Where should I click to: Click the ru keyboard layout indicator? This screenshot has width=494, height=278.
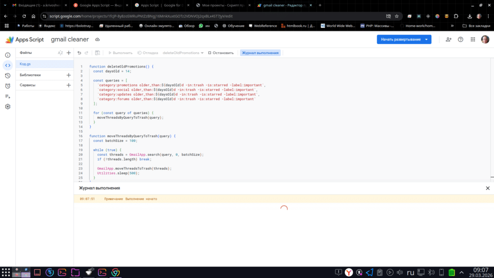tap(411, 272)
